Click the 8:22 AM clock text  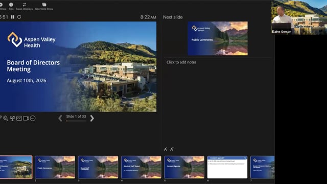click(148, 17)
